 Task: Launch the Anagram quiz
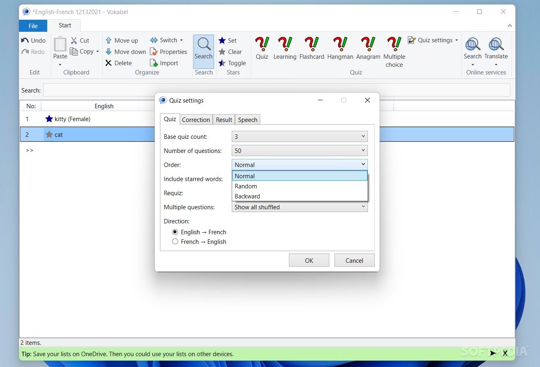tap(368, 48)
